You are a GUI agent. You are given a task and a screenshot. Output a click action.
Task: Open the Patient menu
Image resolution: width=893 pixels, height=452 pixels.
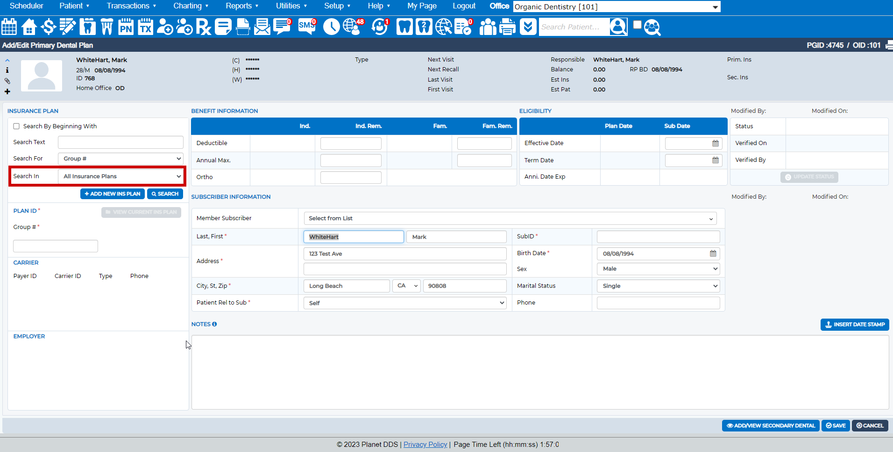(x=74, y=6)
